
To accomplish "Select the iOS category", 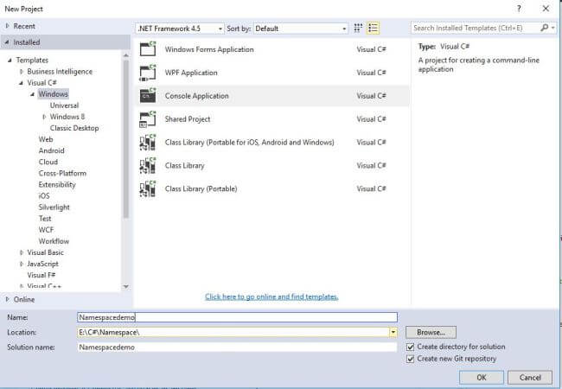I will [44, 196].
